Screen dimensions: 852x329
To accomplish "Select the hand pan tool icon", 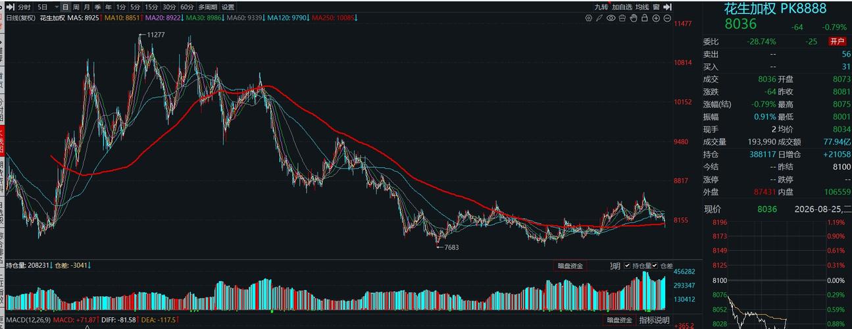I will [634, 18].
